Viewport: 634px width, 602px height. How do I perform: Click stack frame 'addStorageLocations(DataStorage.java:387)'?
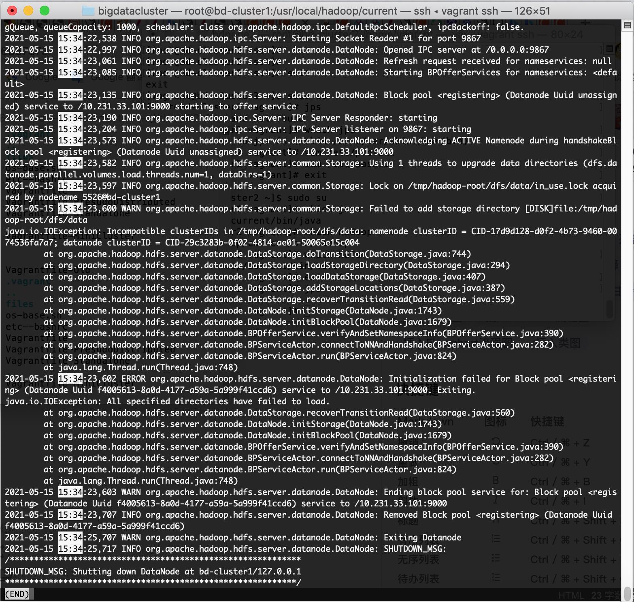pos(406,288)
